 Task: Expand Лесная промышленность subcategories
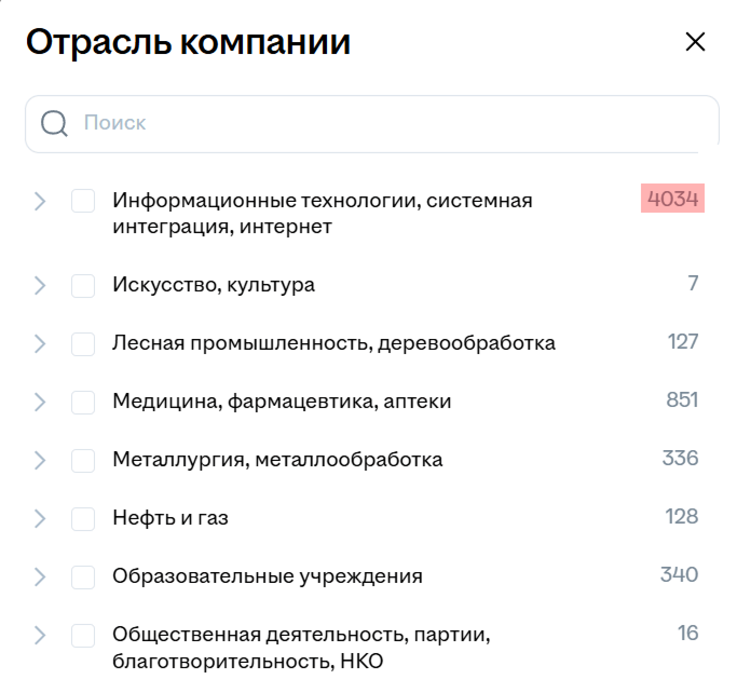point(40,344)
